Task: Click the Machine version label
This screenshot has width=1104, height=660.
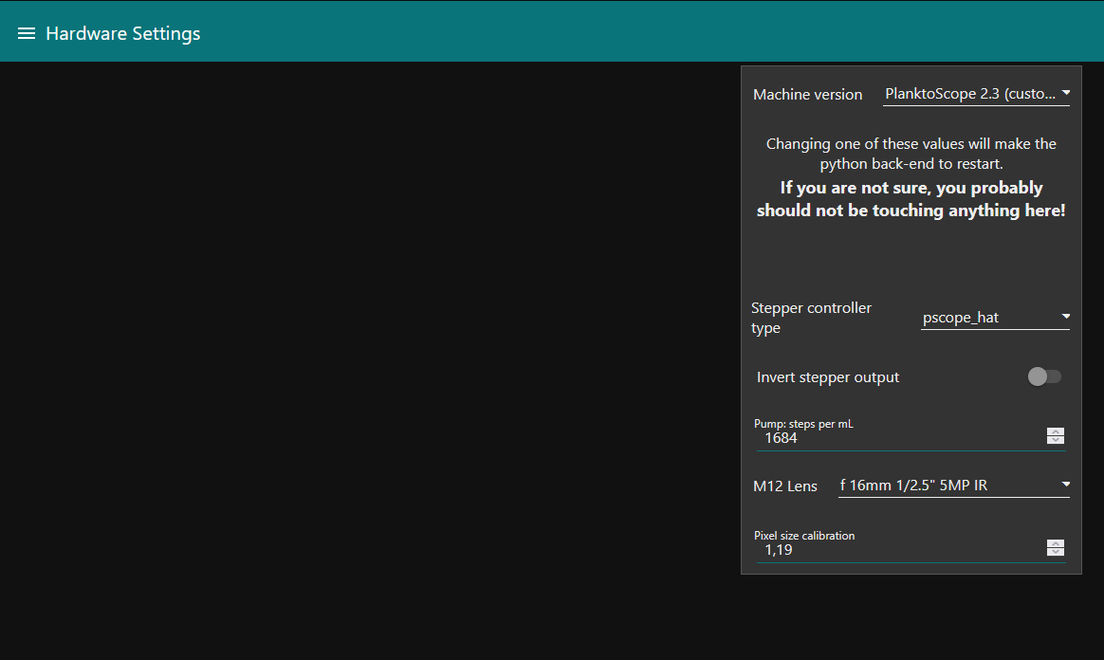Action: coord(807,94)
